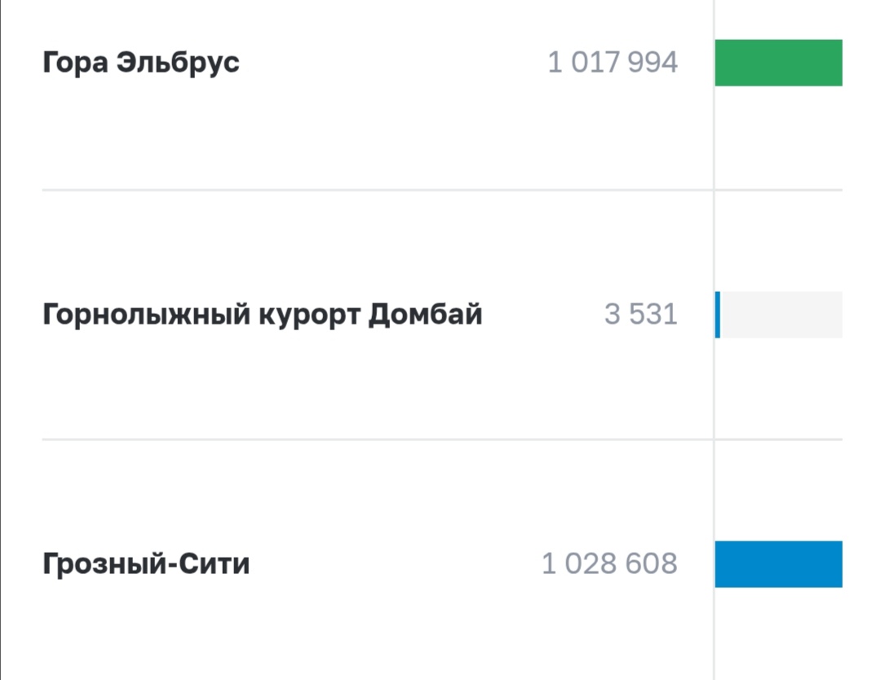This screenshot has height=680, width=881.
Task: Click the vertical line left of the bars
Action: click(x=714, y=340)
